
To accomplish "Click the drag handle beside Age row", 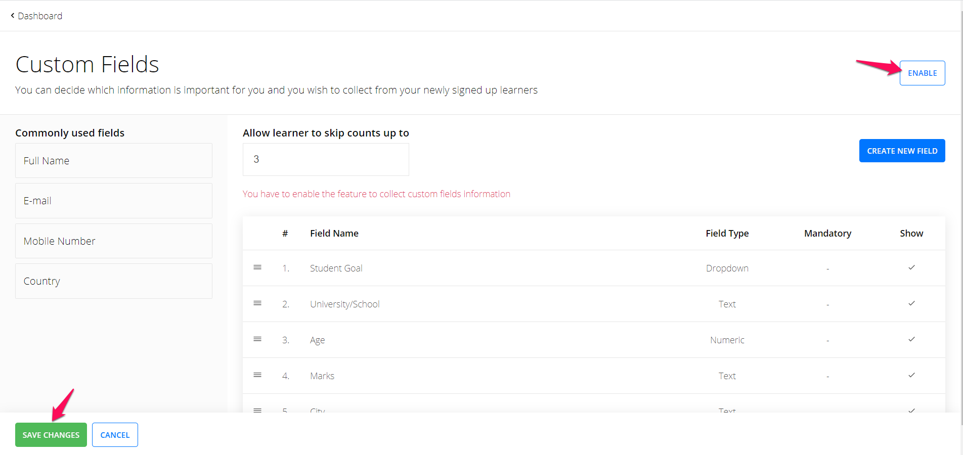I will coord(257,339).
